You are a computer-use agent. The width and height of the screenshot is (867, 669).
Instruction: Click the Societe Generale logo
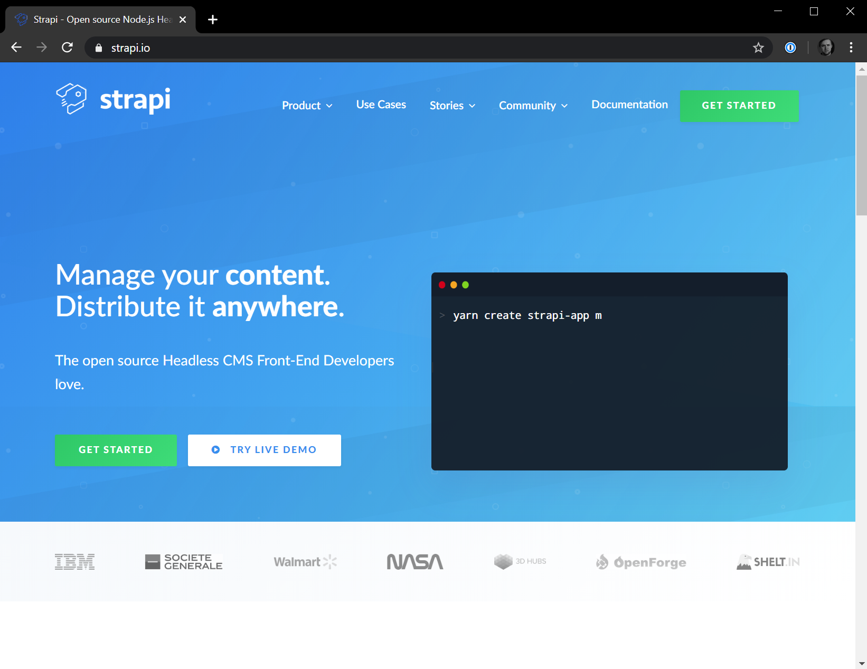point(184,562)
